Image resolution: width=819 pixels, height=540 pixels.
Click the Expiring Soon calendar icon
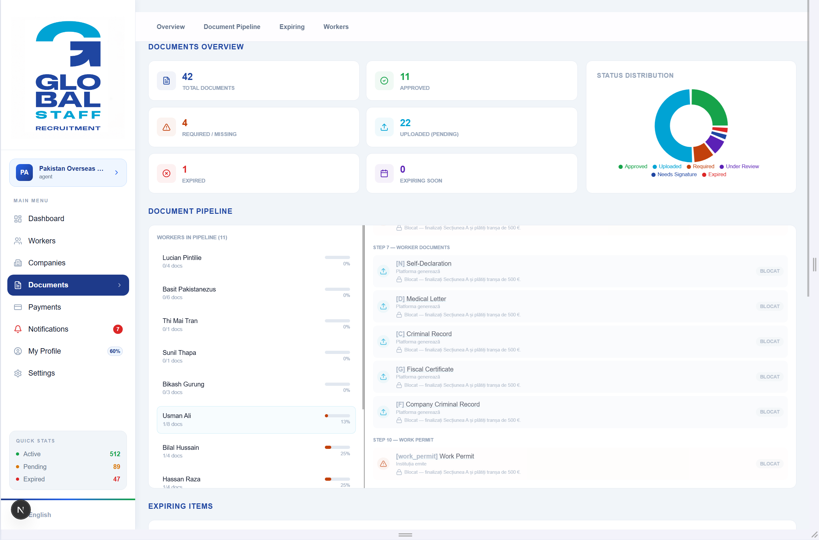(384, 174)
